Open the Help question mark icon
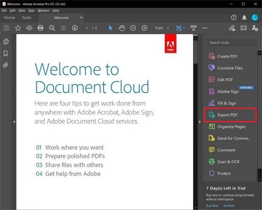 tap(234, 18)
